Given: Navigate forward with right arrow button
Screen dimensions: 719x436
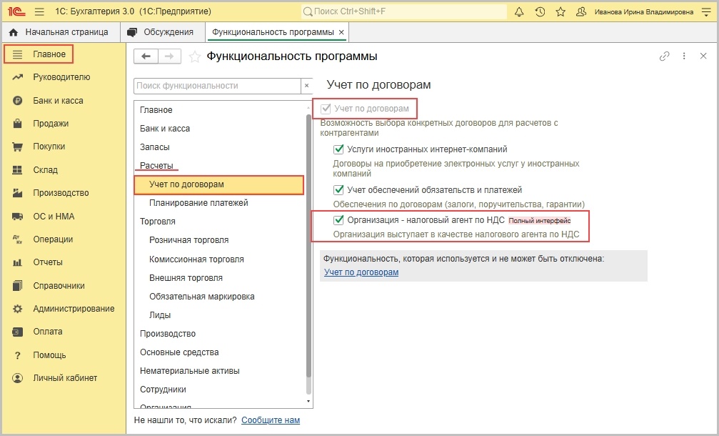Looking at the screenshot, I should 169,56.
